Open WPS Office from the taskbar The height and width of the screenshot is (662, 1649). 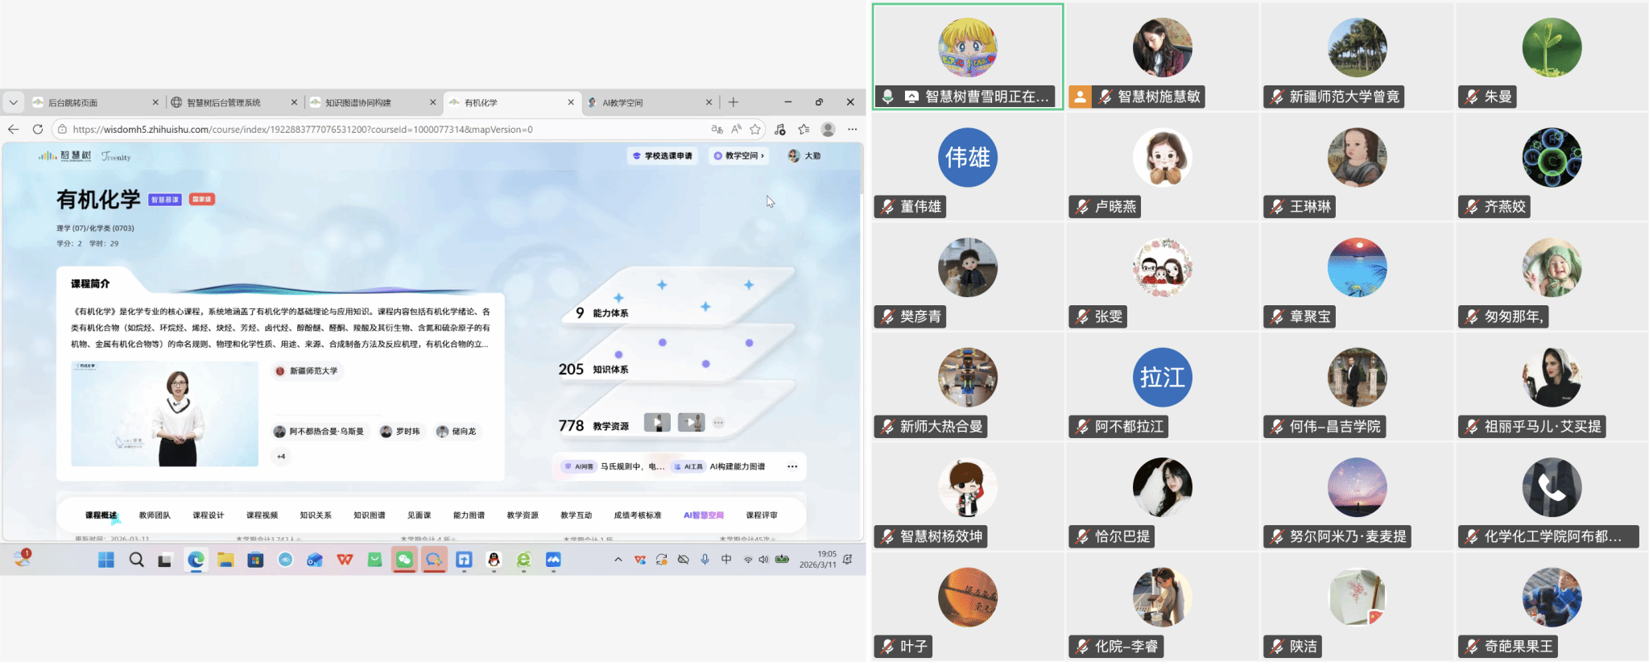coord(345,560)
